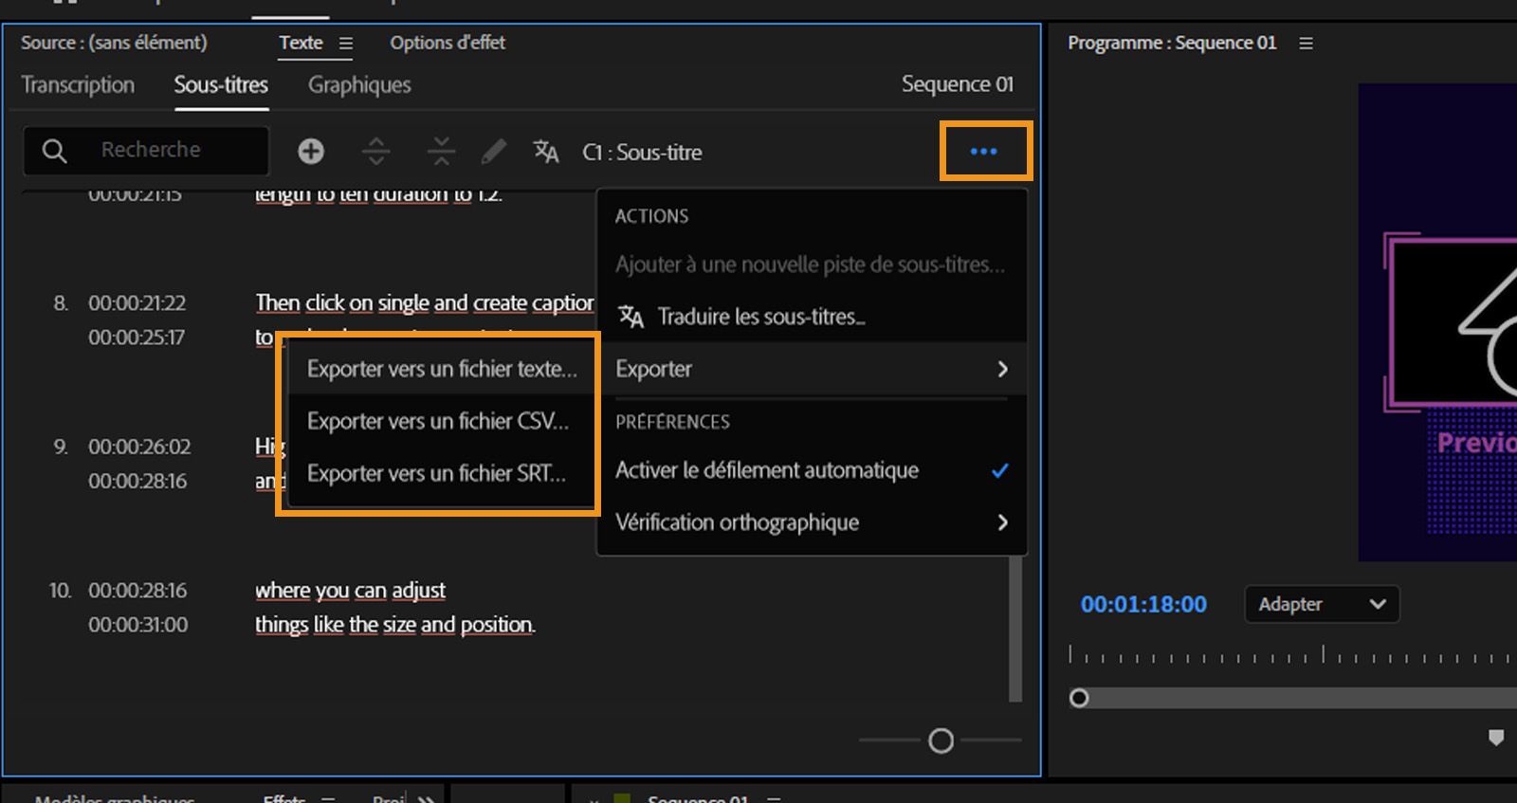Click the caption panel zoom slider handle

point(941,740)
